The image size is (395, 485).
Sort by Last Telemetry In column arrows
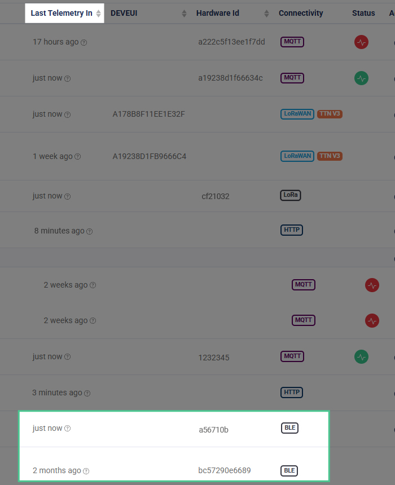click(98, 14)
